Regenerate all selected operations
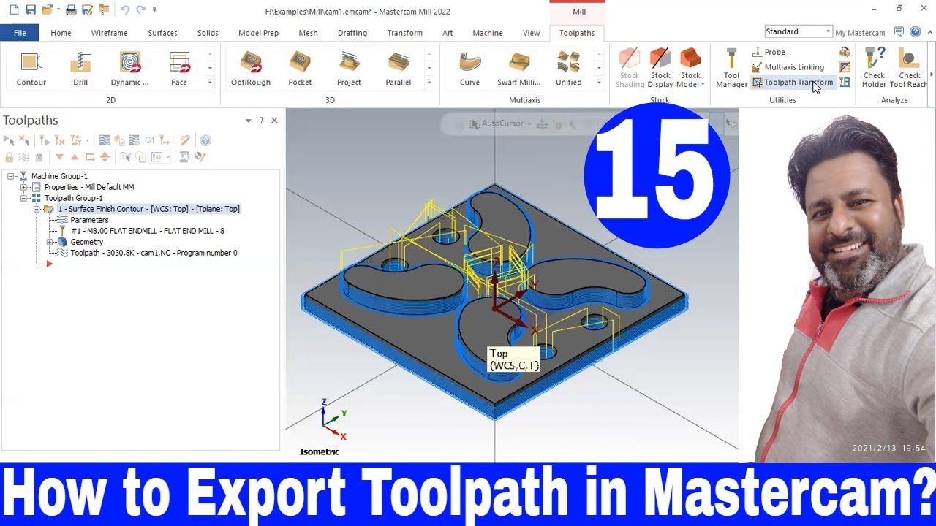This screenshot has height=526, width=936. coord(45,140)
